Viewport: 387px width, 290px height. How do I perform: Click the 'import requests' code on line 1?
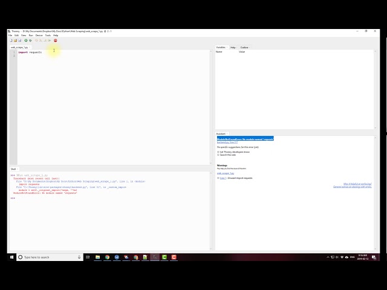click(30, 53)
